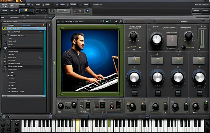This screenshot has width=210, height=133.
Task: Toggle the square button under the third blue-ringed knob
Action: 178,93
